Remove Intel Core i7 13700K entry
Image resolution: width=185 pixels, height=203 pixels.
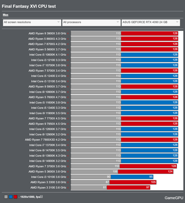click(68, 145)
